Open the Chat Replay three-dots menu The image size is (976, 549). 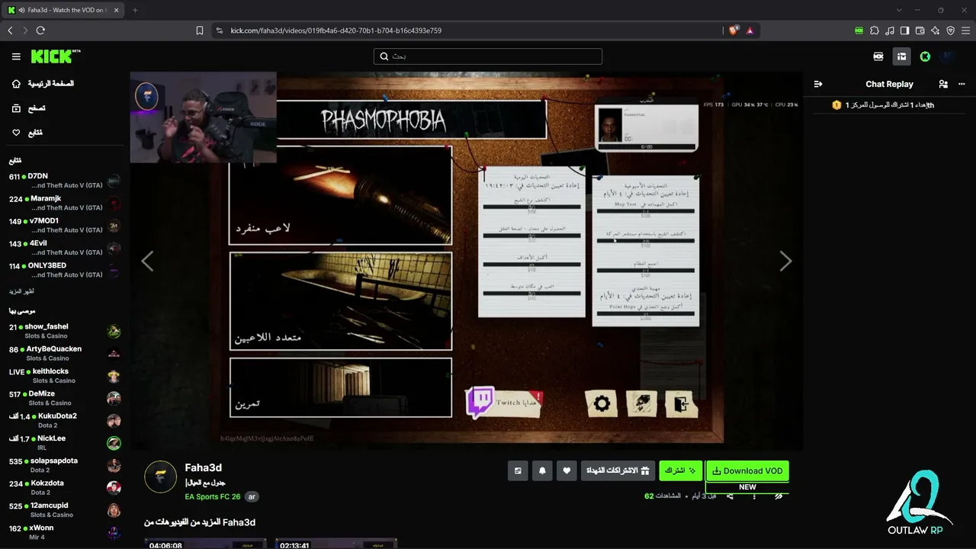click(x=961, y=84)
